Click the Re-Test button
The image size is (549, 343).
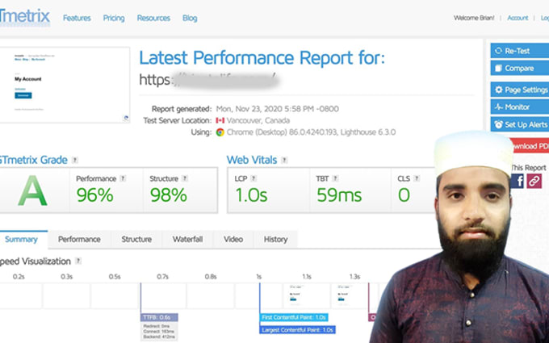(x=520, y=51)
